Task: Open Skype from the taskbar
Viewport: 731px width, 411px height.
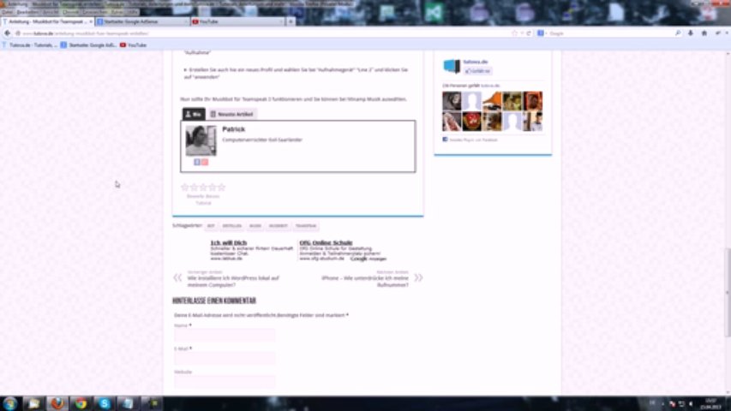Action: point(104,402)
